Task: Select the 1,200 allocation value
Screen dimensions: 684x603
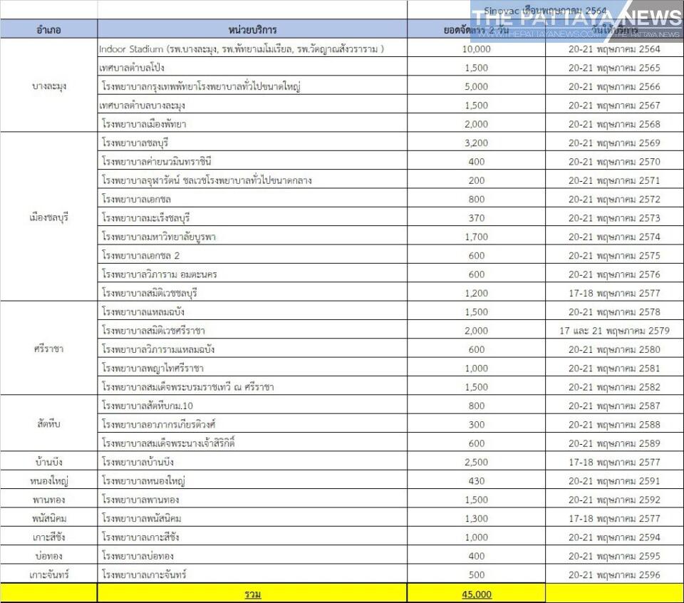Action: 477,293
